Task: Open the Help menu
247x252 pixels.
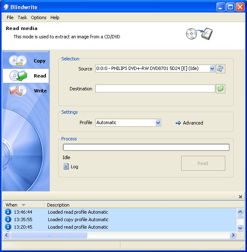Action: coord(55,17)
